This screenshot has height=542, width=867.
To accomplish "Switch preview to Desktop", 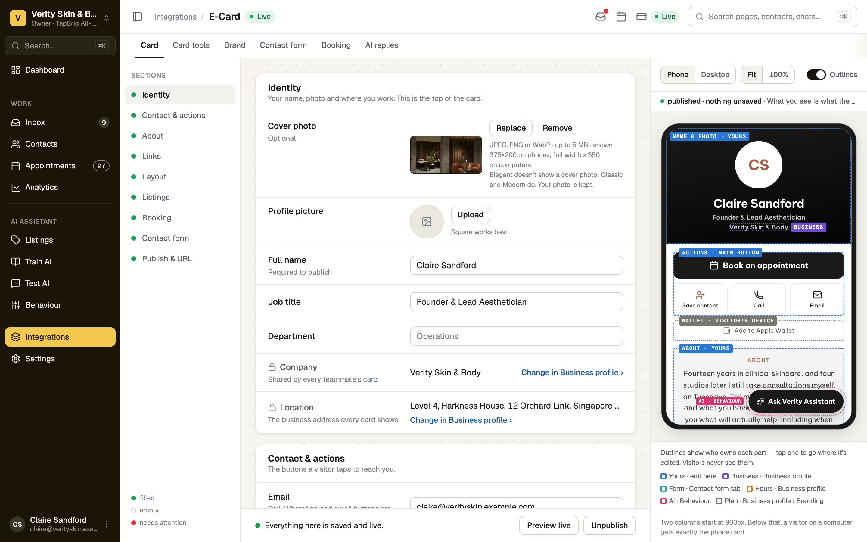I will coord(715,75).
